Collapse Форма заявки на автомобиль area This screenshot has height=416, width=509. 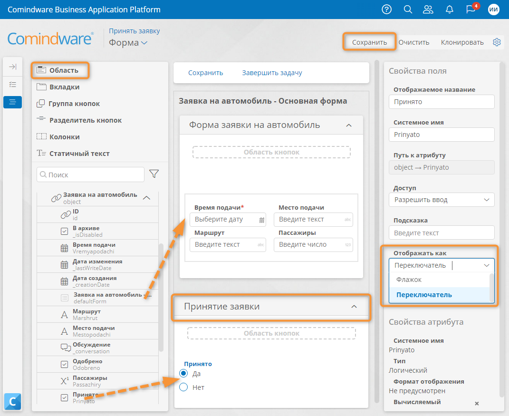click(349, 126)
